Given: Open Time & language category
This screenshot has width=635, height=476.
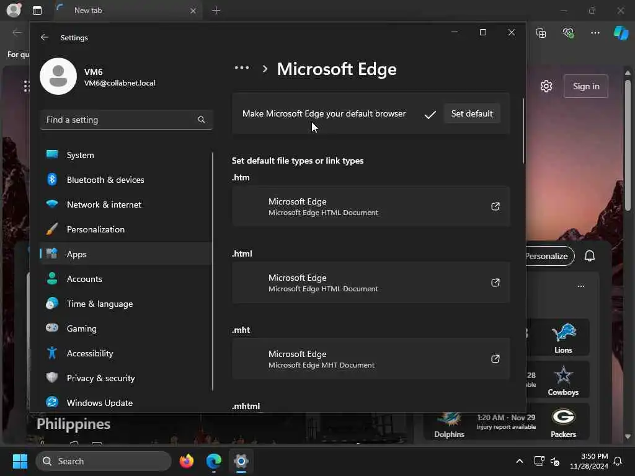Looking at the screenshot, I should pyautogui.click(x=126, y=304).
